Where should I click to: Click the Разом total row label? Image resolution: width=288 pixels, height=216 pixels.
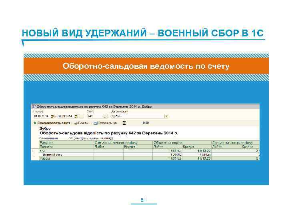45,158
